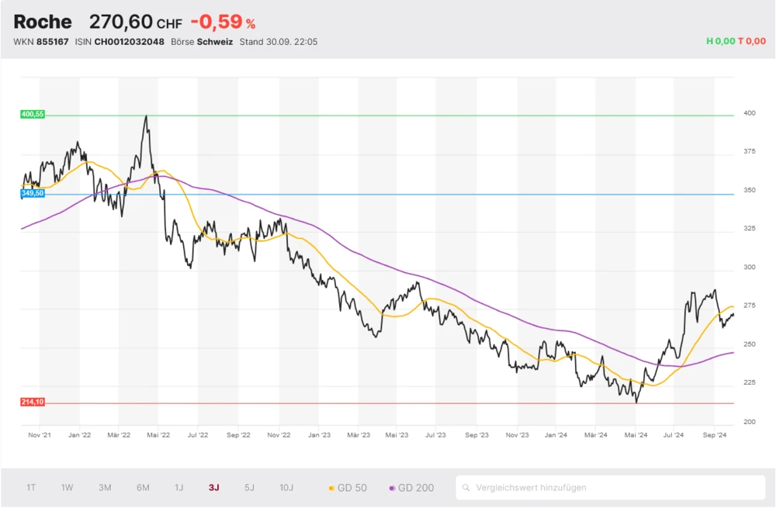Click the ISIN CH0012032048 text
The height and width of the screenshot is (511, 776).
point(128,42)
